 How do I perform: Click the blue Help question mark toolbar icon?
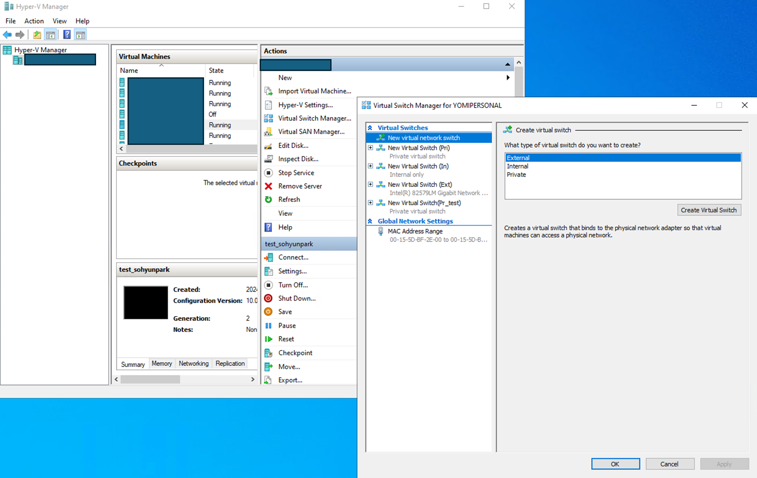(x=67, y=35)
